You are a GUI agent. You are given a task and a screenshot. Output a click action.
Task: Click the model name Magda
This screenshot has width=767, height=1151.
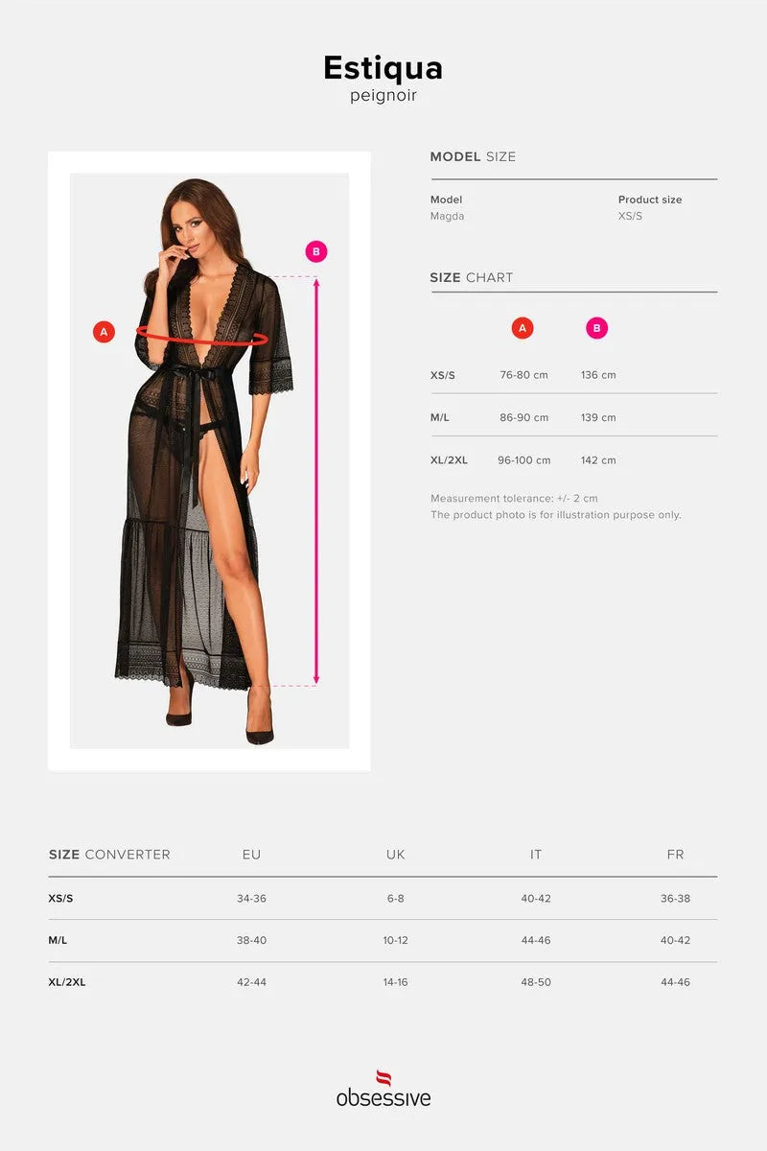[448, 216]
